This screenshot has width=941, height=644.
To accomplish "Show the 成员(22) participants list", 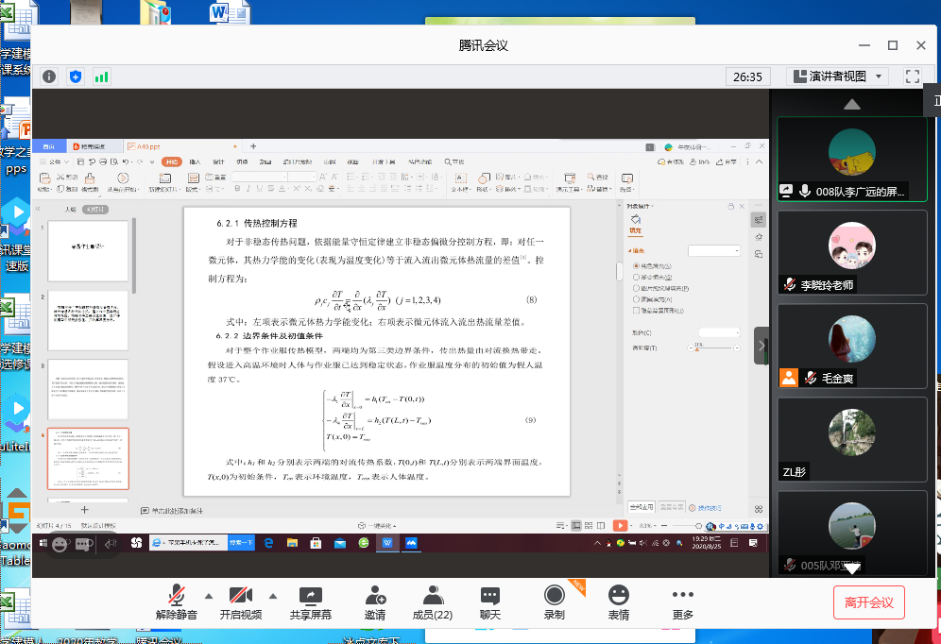I will [433, 602].
